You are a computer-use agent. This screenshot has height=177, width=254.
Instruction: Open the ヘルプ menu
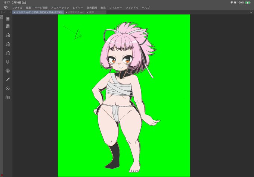tap(146, 7)
